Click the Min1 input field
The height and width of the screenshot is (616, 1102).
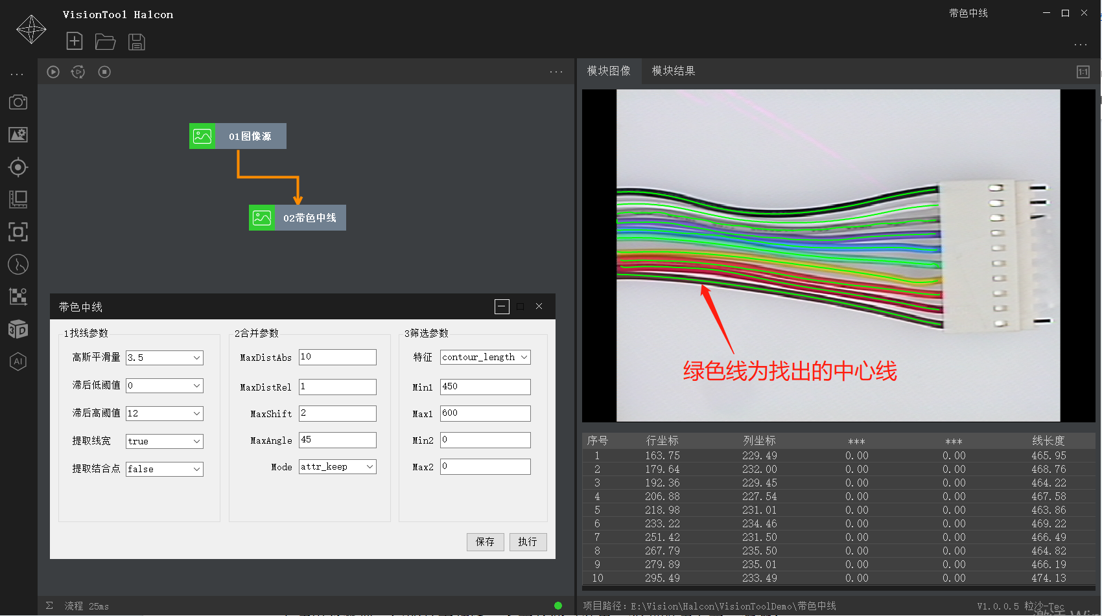click(x=486, y=387)
